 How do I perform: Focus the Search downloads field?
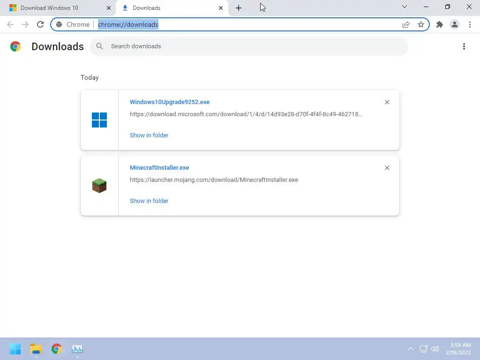click(x=249, y=46)
